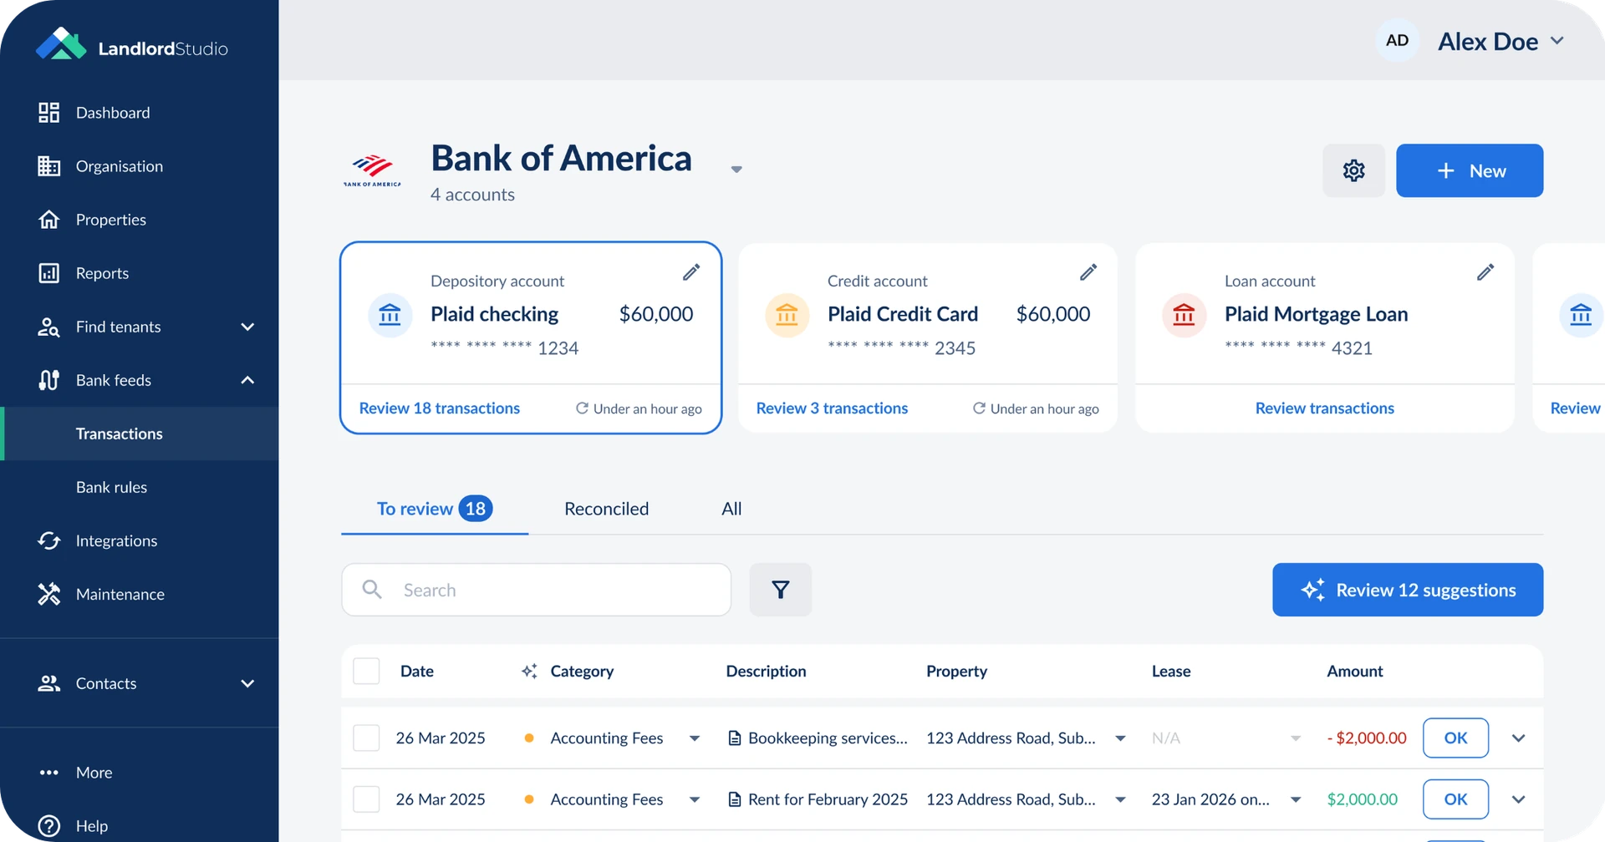The image size is (1605, 842).
Task: Click the LandlordStudio logo
Action: (132, 45)
